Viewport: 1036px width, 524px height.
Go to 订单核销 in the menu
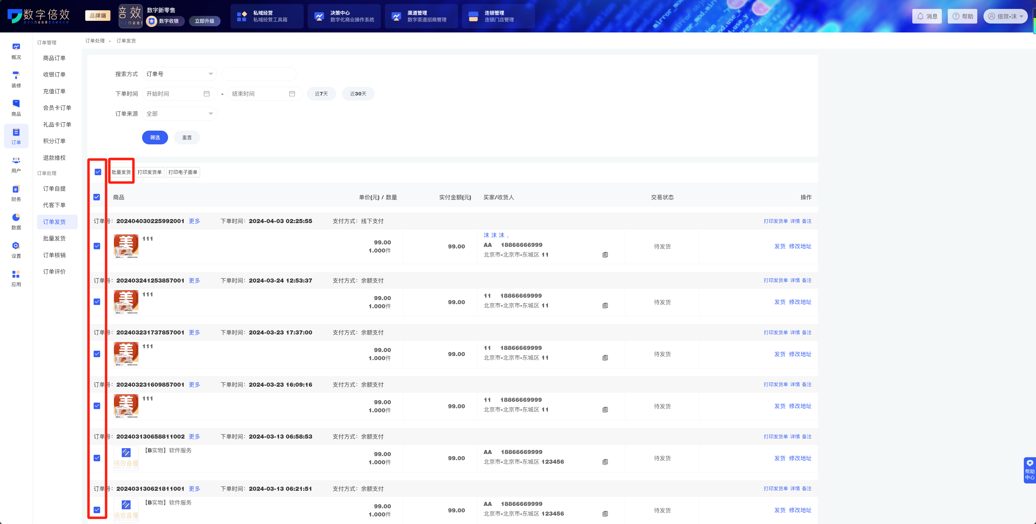[x=54, y=255]
